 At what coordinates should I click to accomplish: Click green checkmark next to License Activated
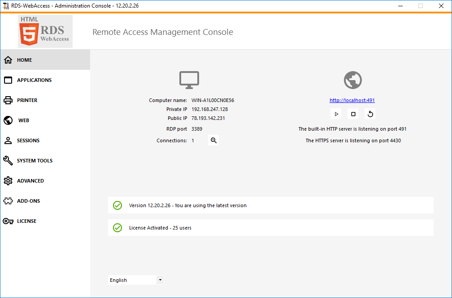[x=117, y=227]
